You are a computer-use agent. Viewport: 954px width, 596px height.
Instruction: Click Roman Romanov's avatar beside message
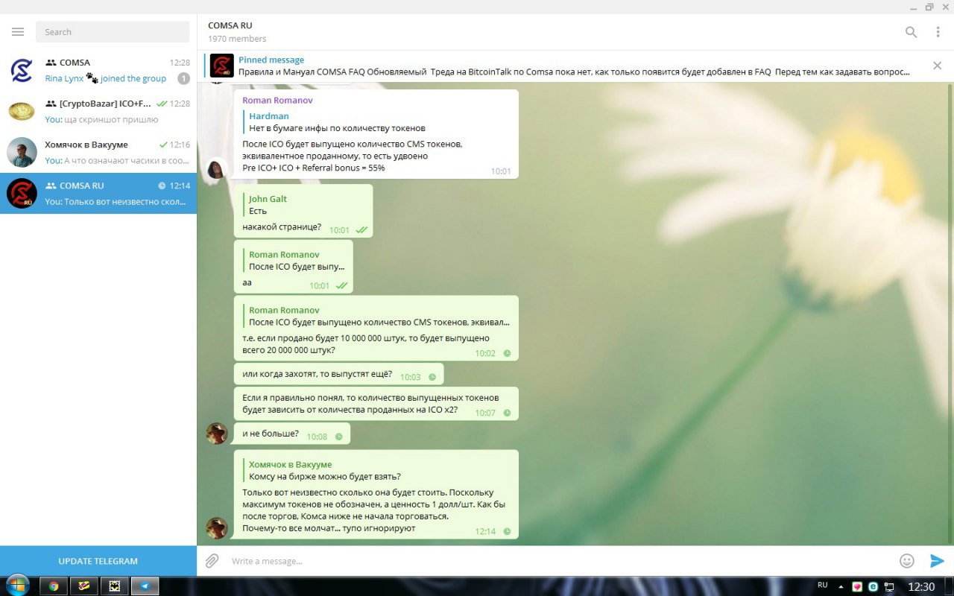[217, 169]
